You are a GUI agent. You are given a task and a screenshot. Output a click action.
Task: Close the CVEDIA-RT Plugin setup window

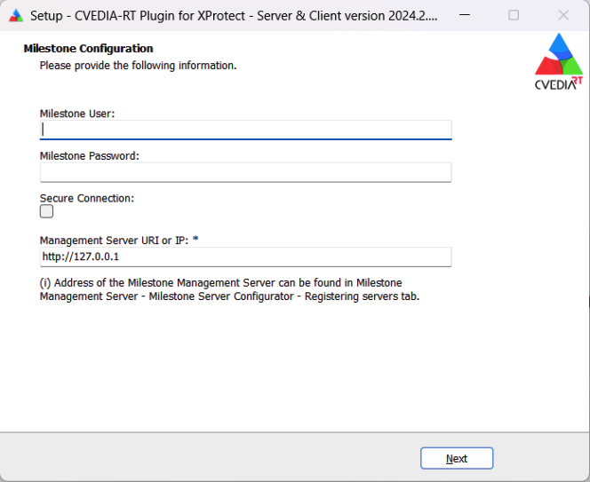[x=563, y=15]
